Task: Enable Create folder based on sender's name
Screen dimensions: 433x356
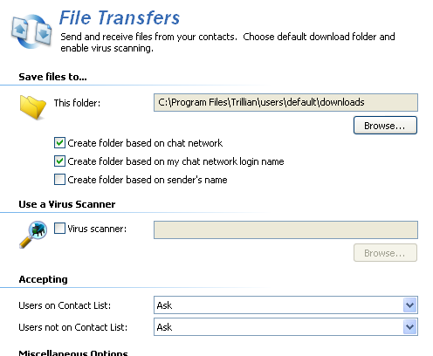Action: pyautogui.click(x=59, y=180)
